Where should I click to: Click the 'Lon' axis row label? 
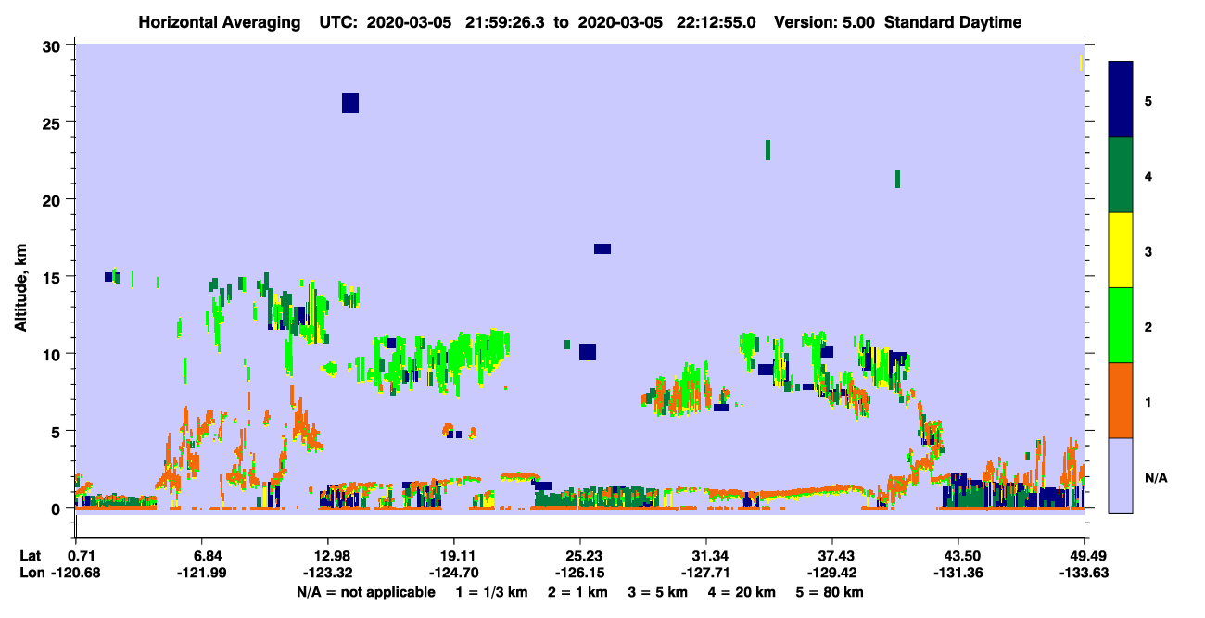(x=31, y=573)
